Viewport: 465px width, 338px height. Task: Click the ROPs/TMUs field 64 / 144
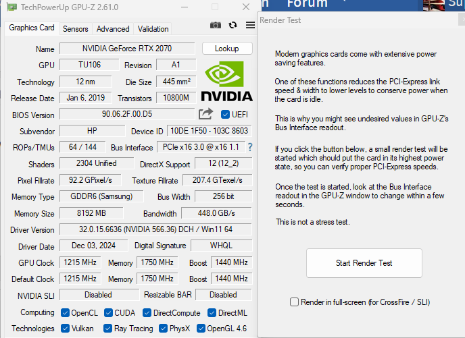coord(82,147)
